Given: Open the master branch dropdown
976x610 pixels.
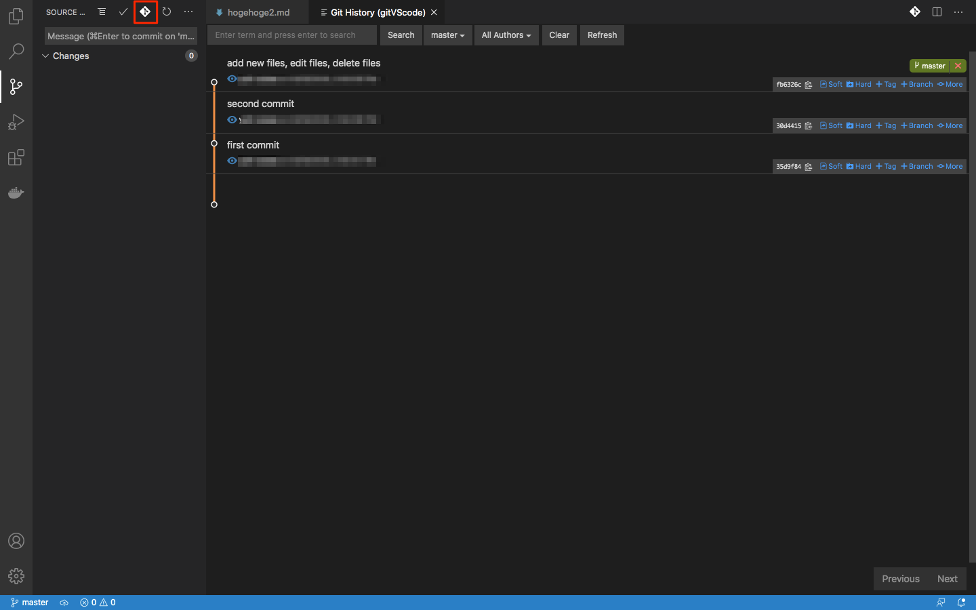Looking at the screenshot, I should tap(447, 35).
